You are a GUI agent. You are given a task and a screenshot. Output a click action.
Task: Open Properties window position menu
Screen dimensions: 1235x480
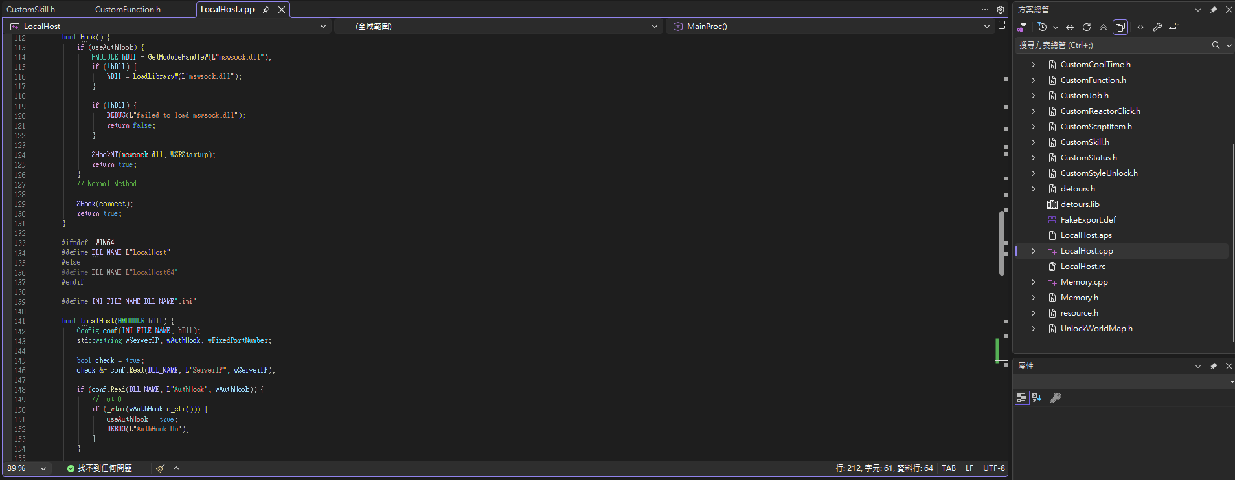(x=1198, y=366)
